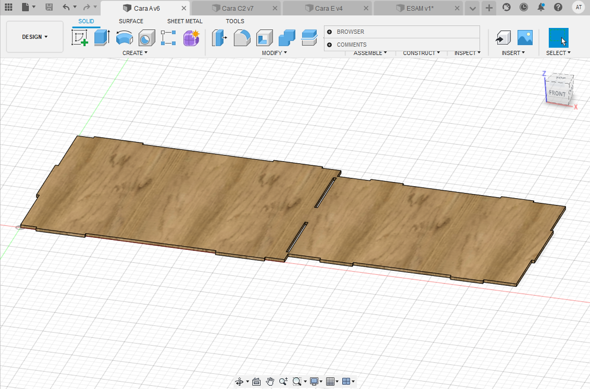This screenshot has height=389, width=590.
Task: Open the SELECT dropdown menu
Action: pyautogui.click(x=558, y=53)
